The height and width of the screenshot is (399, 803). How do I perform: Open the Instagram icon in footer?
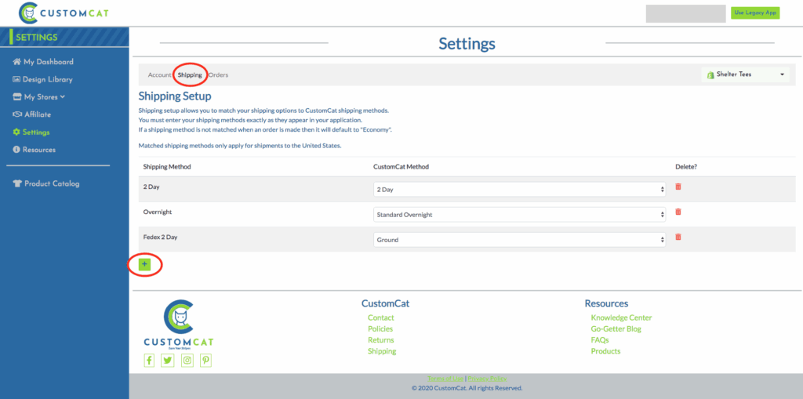[x=187, y=361]
